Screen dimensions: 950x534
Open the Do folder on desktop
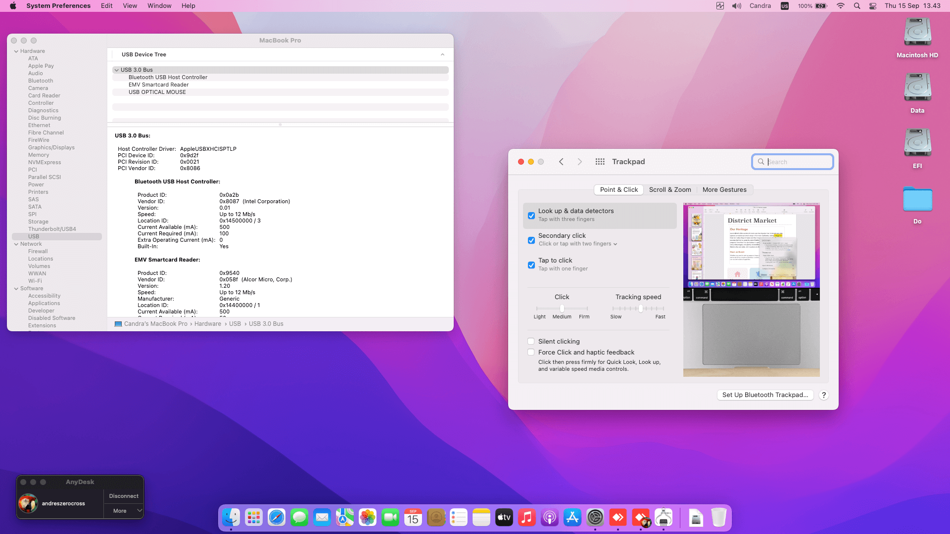pos(917,204)
